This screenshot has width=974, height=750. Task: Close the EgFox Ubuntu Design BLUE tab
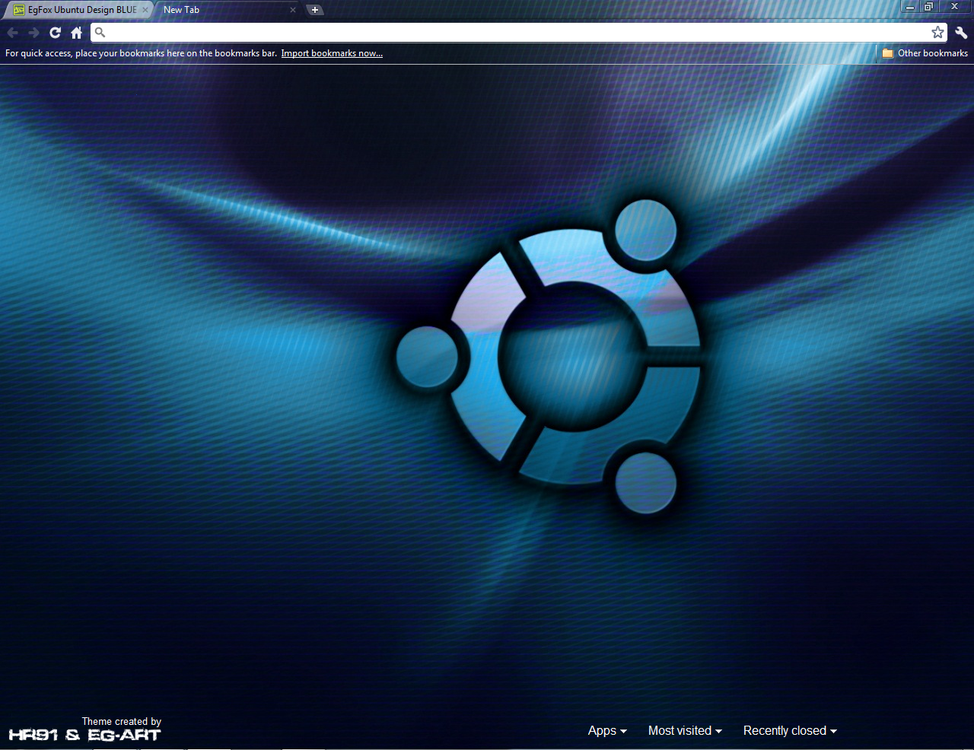(145, 10)
